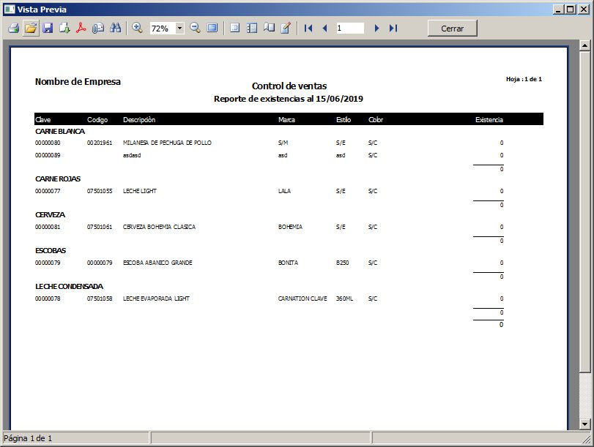Go to the first page

pyautogui.click(x=308, y=28)
